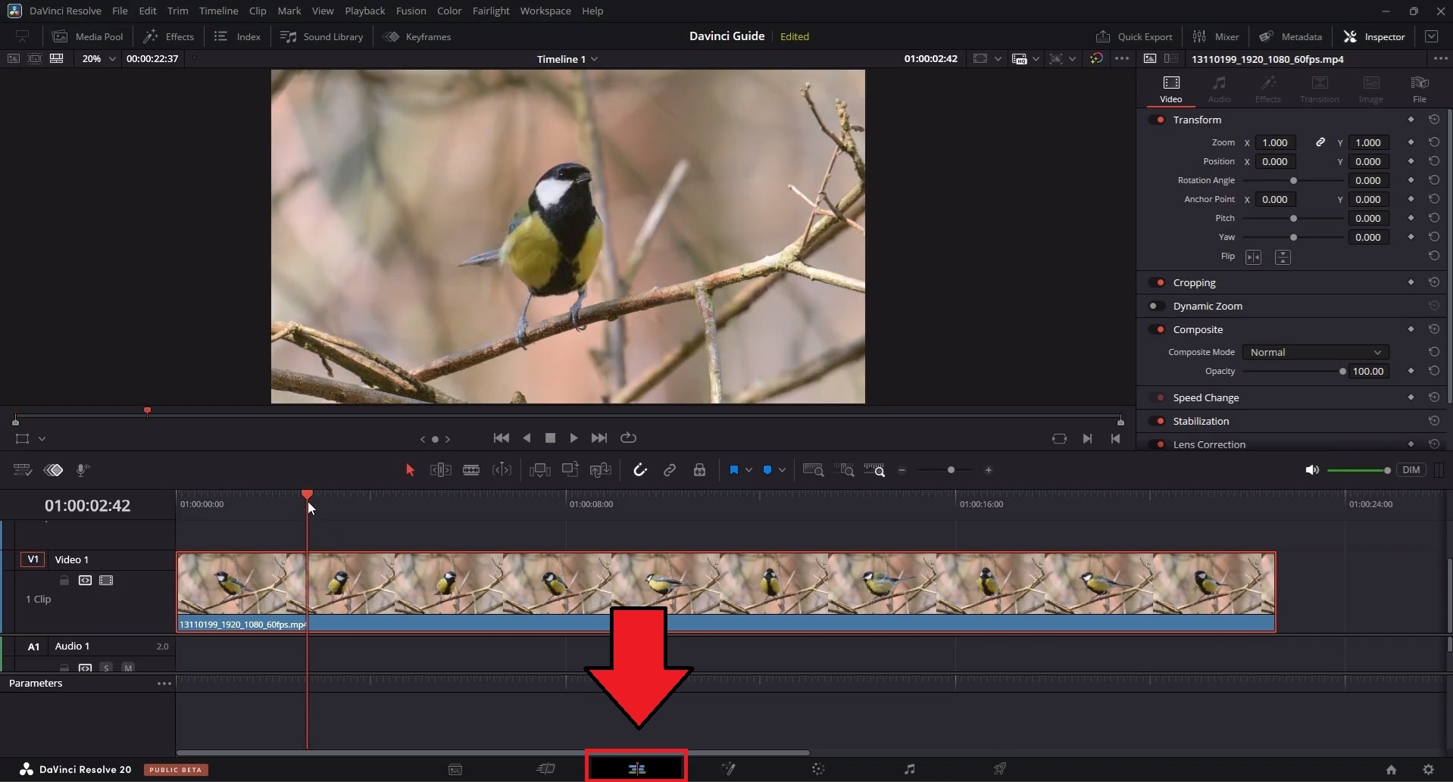
Task: Open the Playback menu
Action: pyautogui.click(x=365, y=11)
